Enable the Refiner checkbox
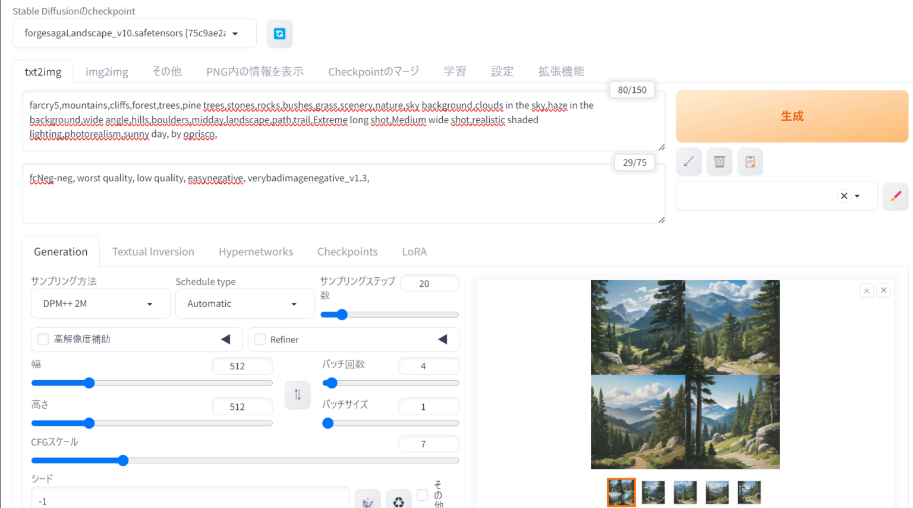 [x=260, y=339]
